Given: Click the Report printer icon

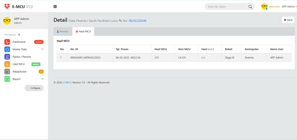Looking at the screenshot, I should (7, 79).
